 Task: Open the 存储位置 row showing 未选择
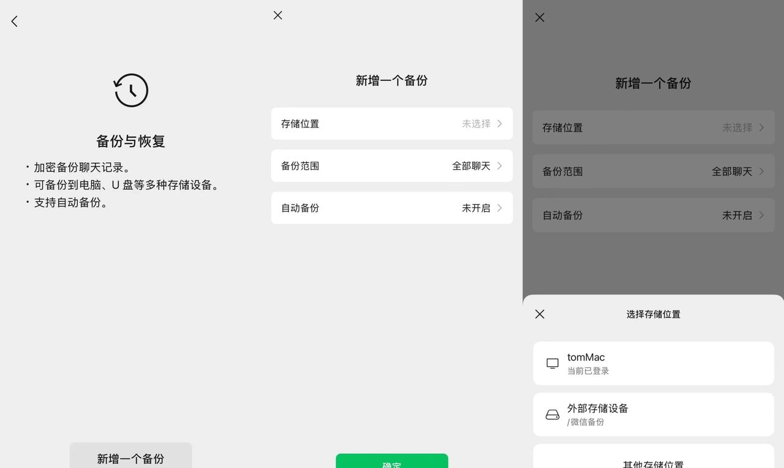coord(391,124)
